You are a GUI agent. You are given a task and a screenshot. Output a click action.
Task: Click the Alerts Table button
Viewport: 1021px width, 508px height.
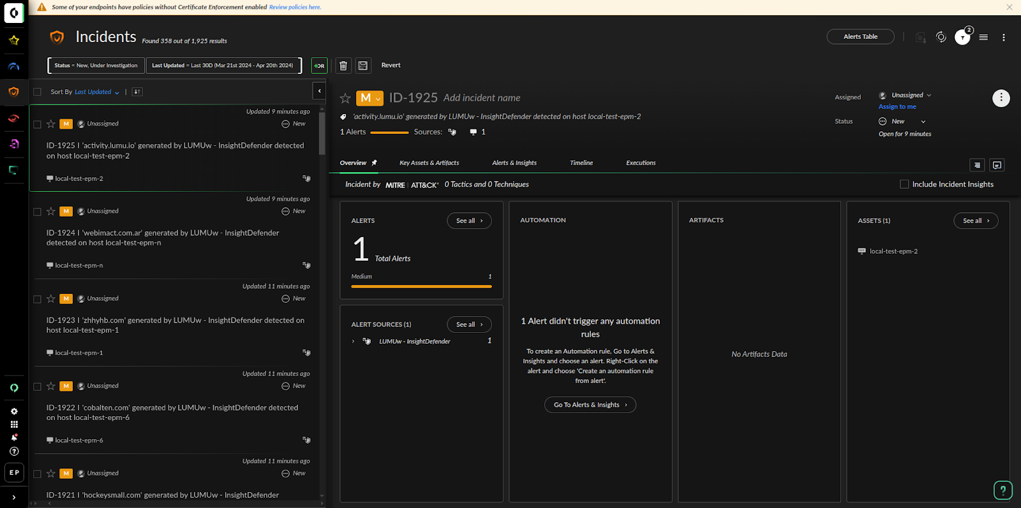860,37
